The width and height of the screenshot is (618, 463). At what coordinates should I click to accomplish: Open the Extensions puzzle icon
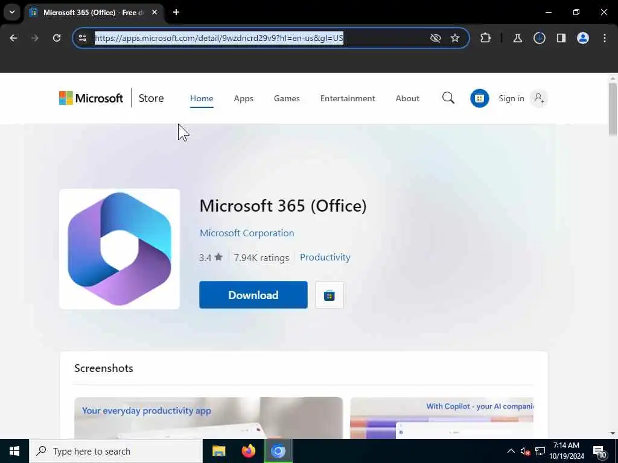pyautogui.click(x=486, y=38)
